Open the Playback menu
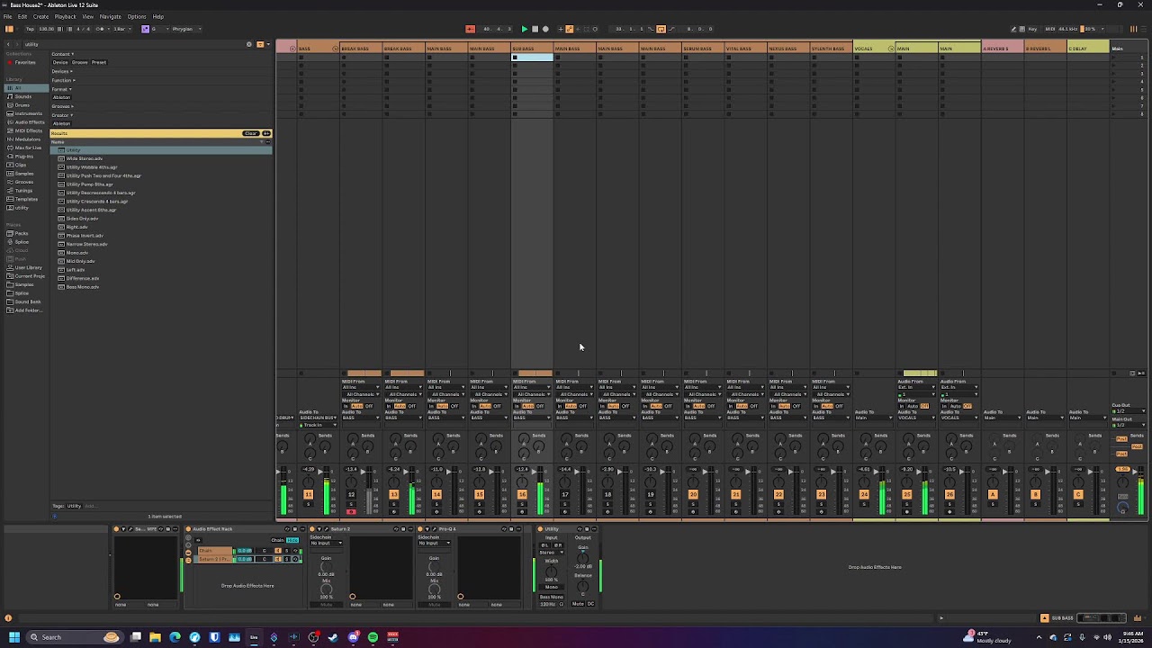The image size is (1152, 648). tap(66, 16)
